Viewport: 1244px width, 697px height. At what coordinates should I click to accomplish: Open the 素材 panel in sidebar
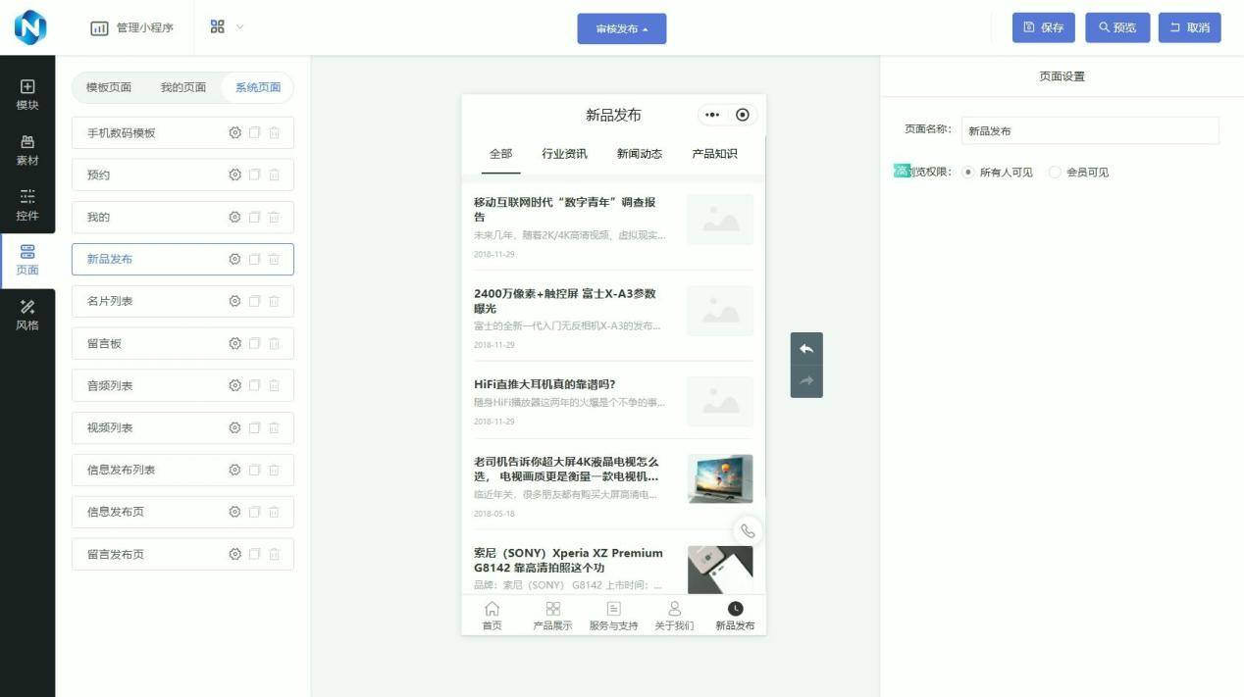(27, 150)
